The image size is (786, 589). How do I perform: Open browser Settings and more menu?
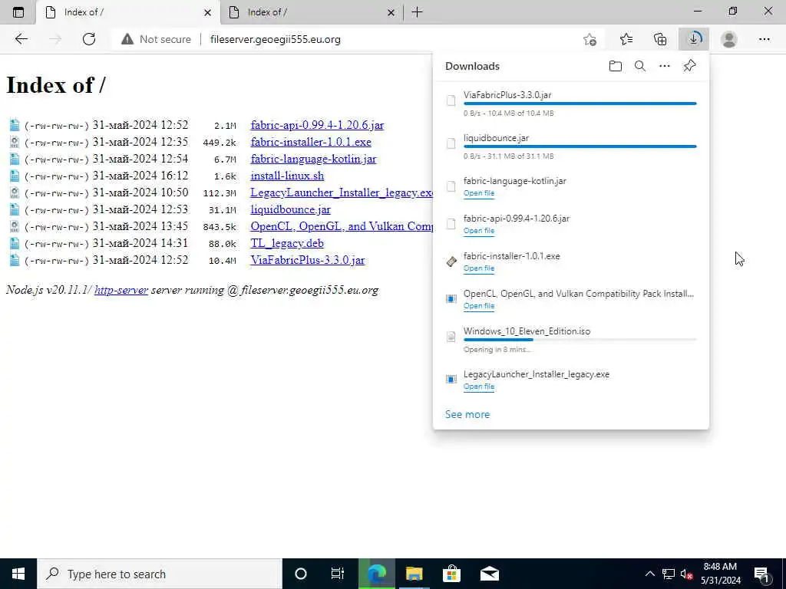coord(764,39)
